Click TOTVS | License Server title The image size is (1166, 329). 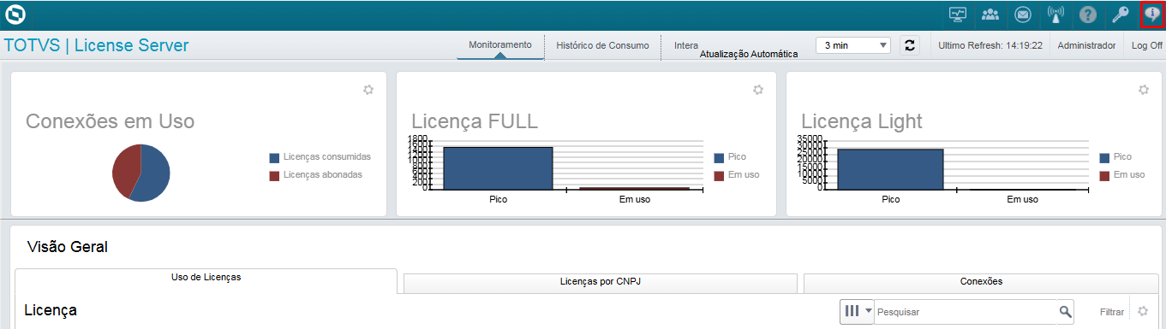pos(97,45)
